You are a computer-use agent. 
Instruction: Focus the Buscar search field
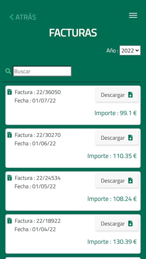click(x=42, y=71)
